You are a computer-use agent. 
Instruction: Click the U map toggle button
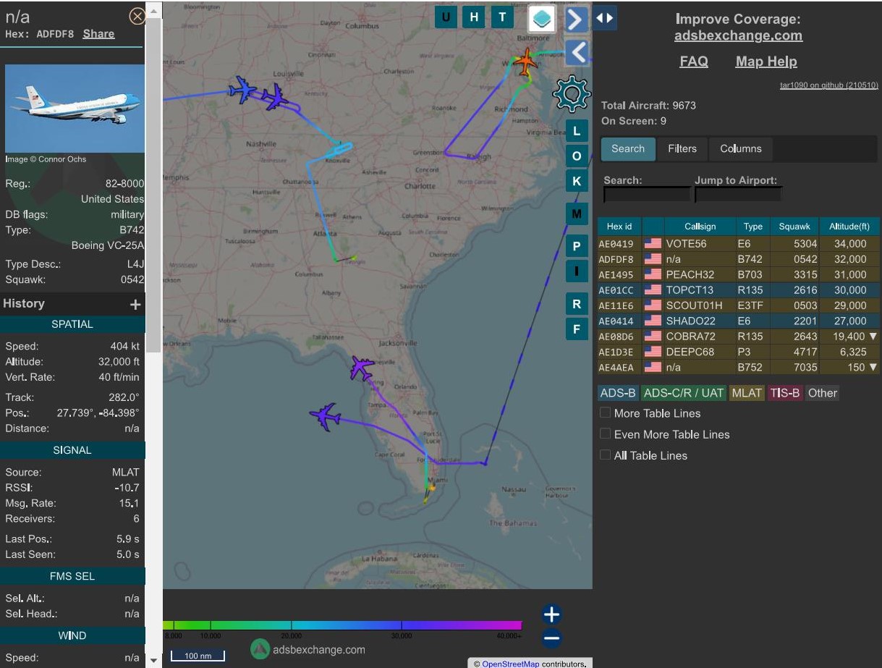pos(446,17)
